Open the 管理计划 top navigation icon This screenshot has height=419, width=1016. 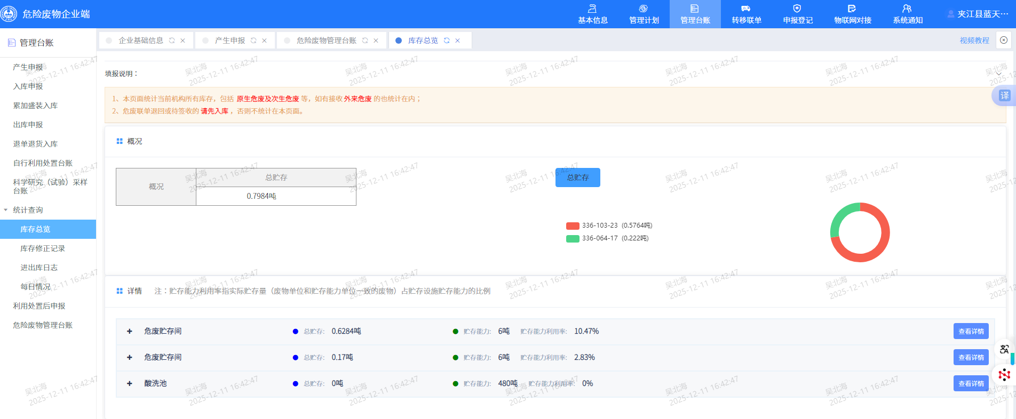644,9
